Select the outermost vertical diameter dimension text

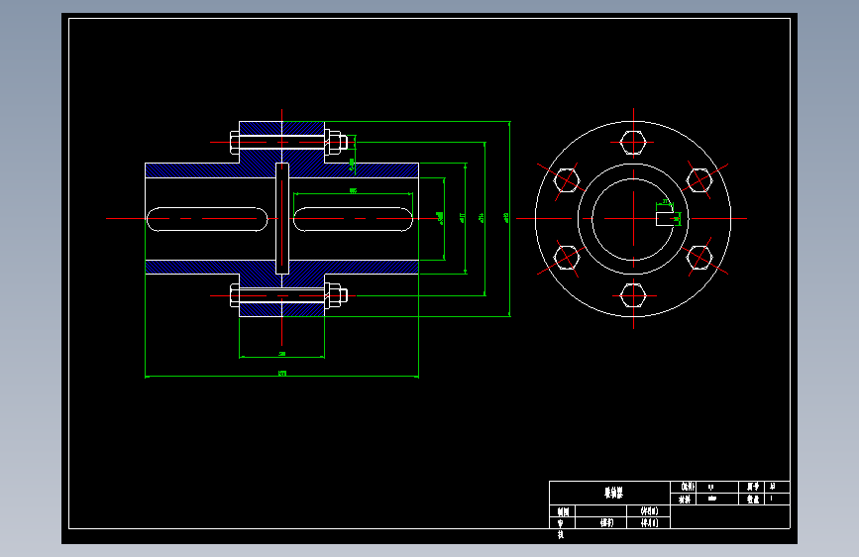pyautogui.click(x=506, y=218)
